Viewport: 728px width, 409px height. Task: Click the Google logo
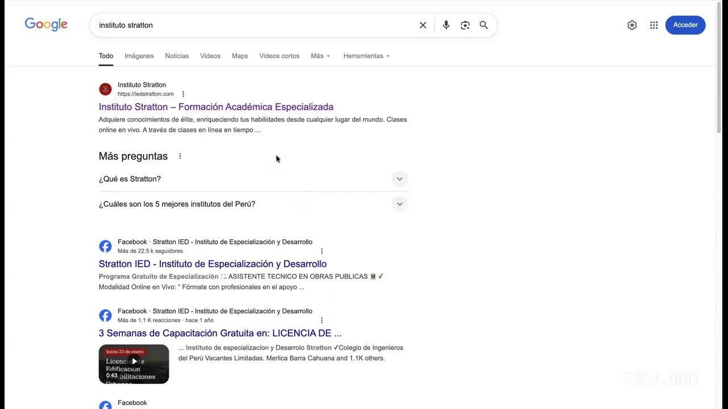tap(46, 24)
